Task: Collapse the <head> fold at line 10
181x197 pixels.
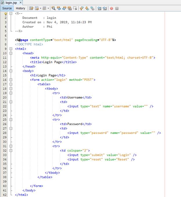Action: pos(11,53)
